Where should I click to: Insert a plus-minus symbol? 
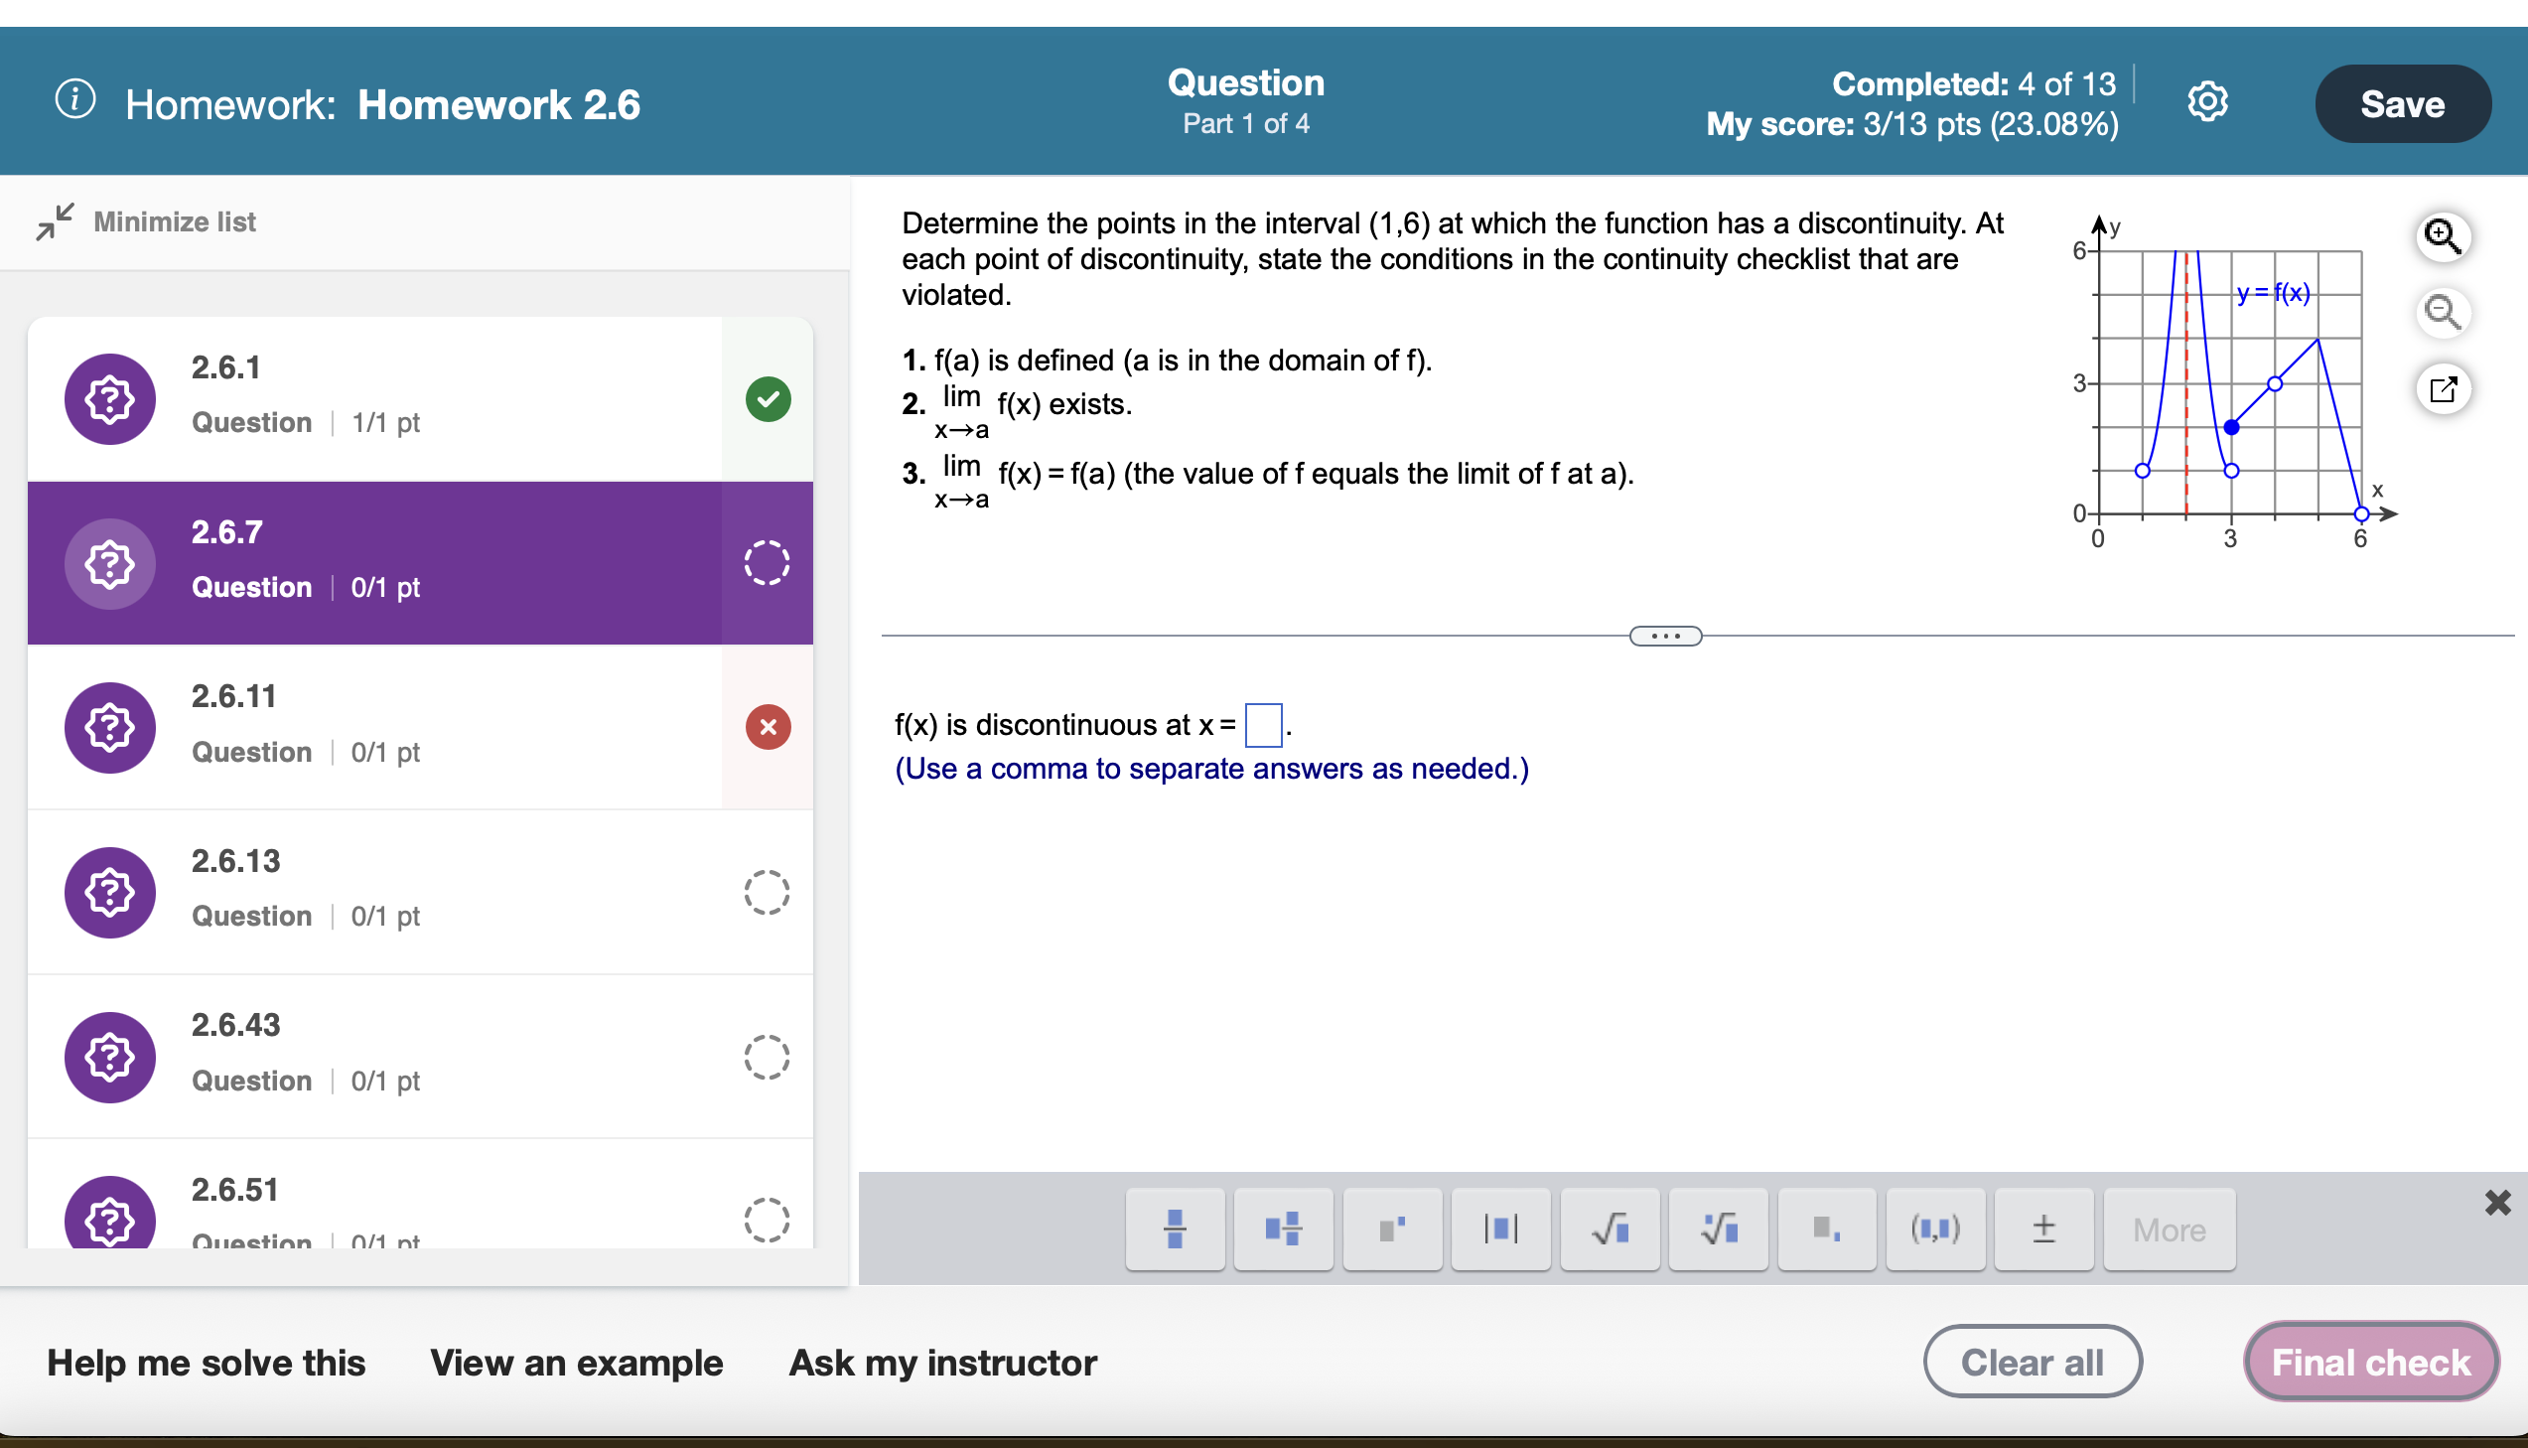pos(2042,1230)
